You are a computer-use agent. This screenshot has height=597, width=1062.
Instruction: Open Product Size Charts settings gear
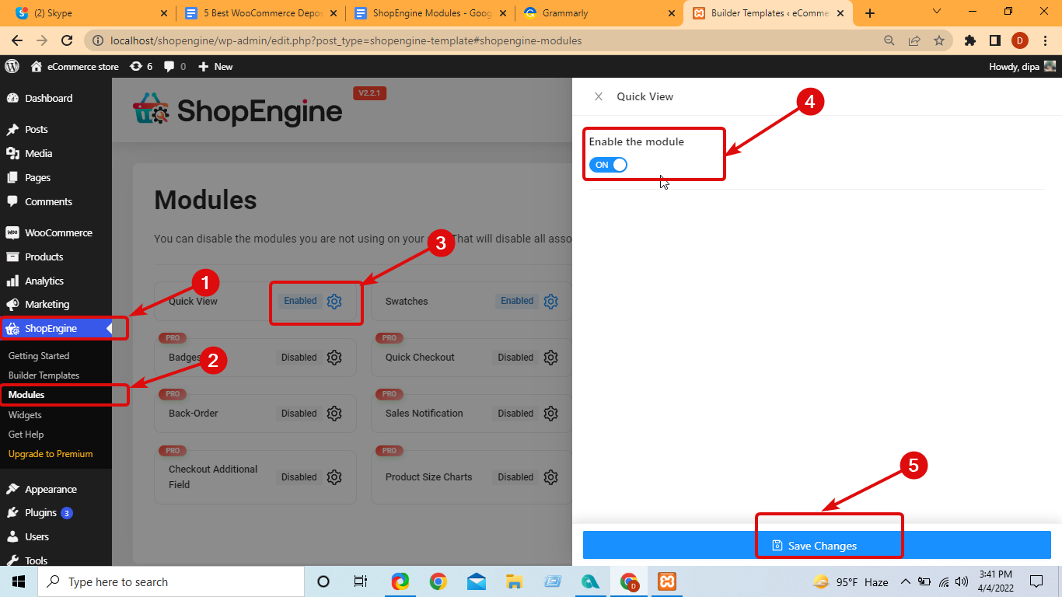point(550,477)
